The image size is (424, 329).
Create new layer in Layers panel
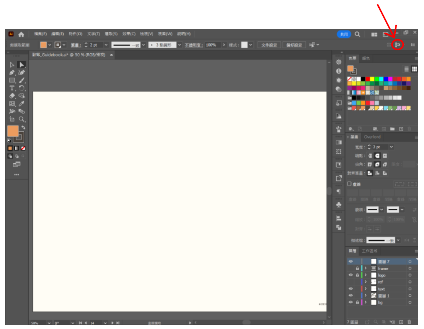[401, 322]
